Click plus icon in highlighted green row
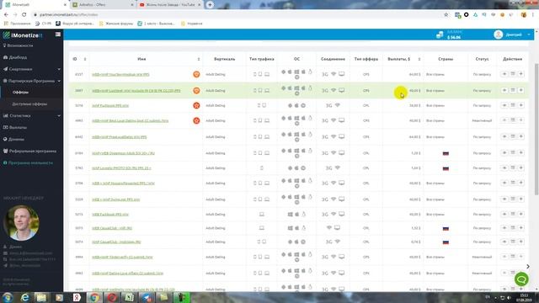The height and width of the screenshot is (303, 539). tap(520, 90)
